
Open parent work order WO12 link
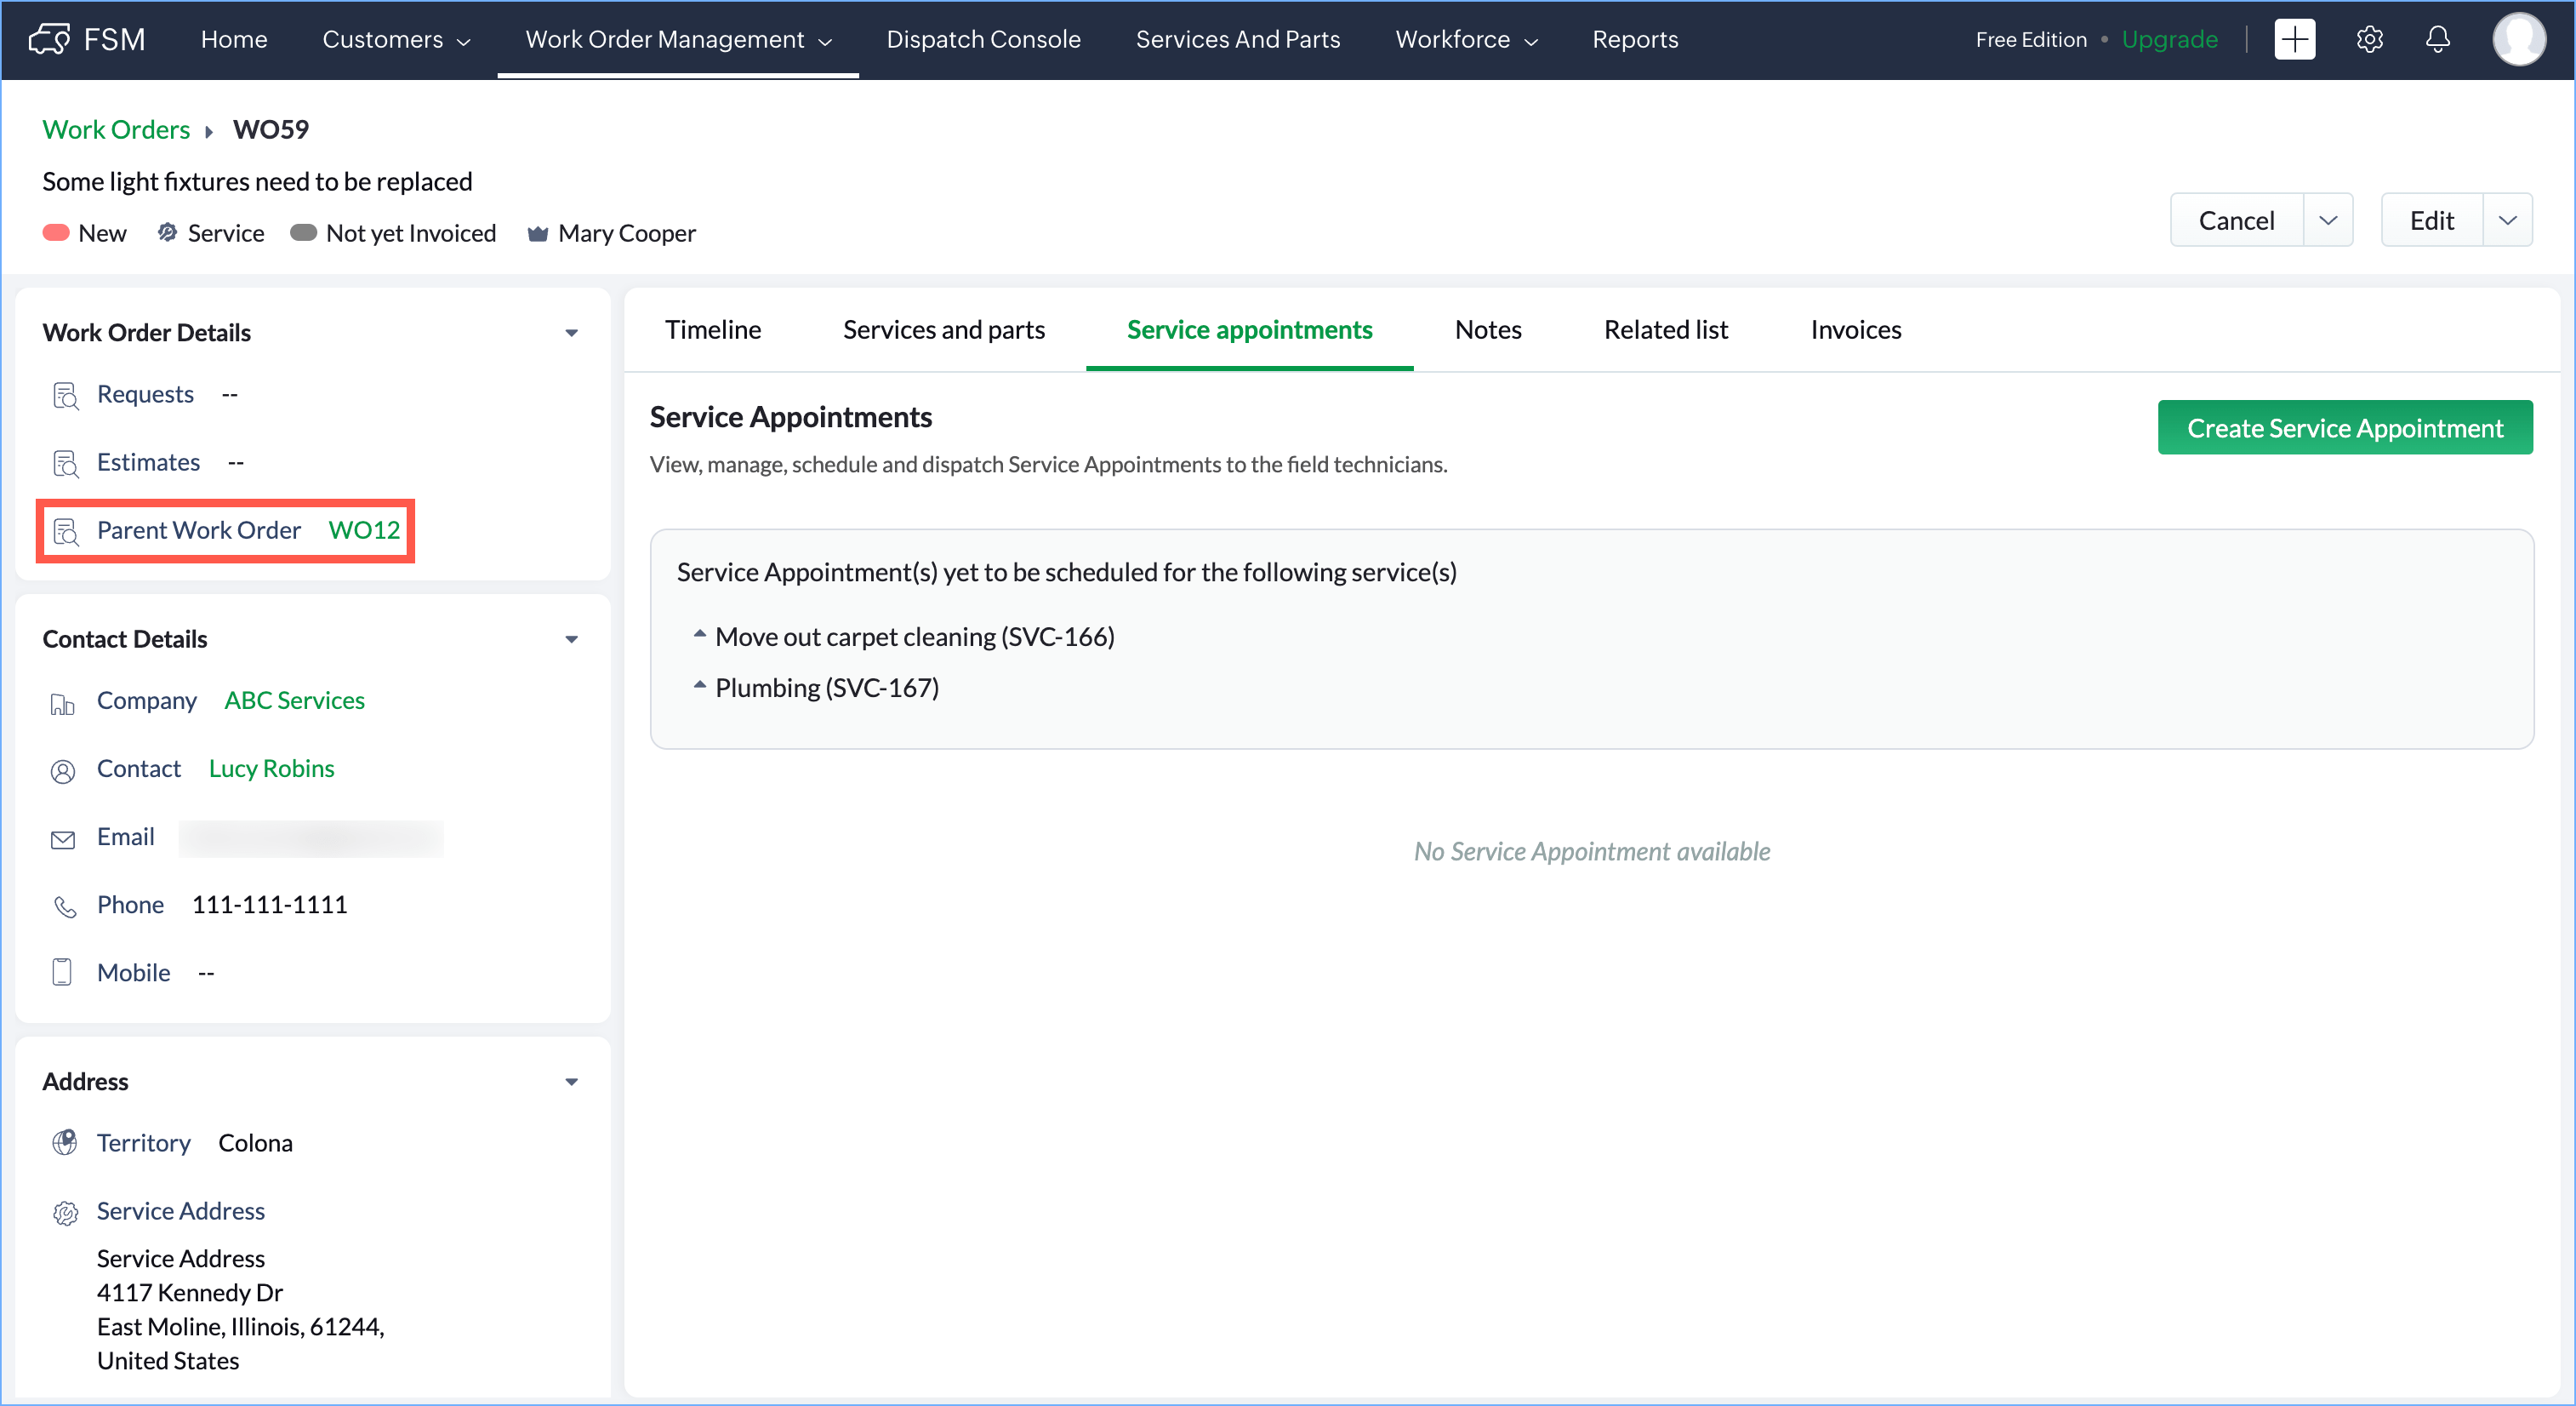point(364,529)
